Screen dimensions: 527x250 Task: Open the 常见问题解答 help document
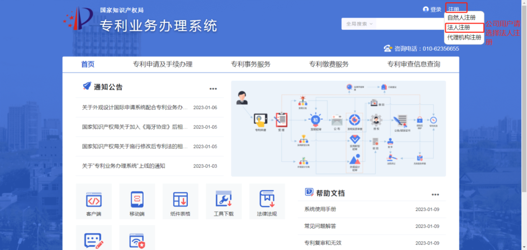point(320,226)
